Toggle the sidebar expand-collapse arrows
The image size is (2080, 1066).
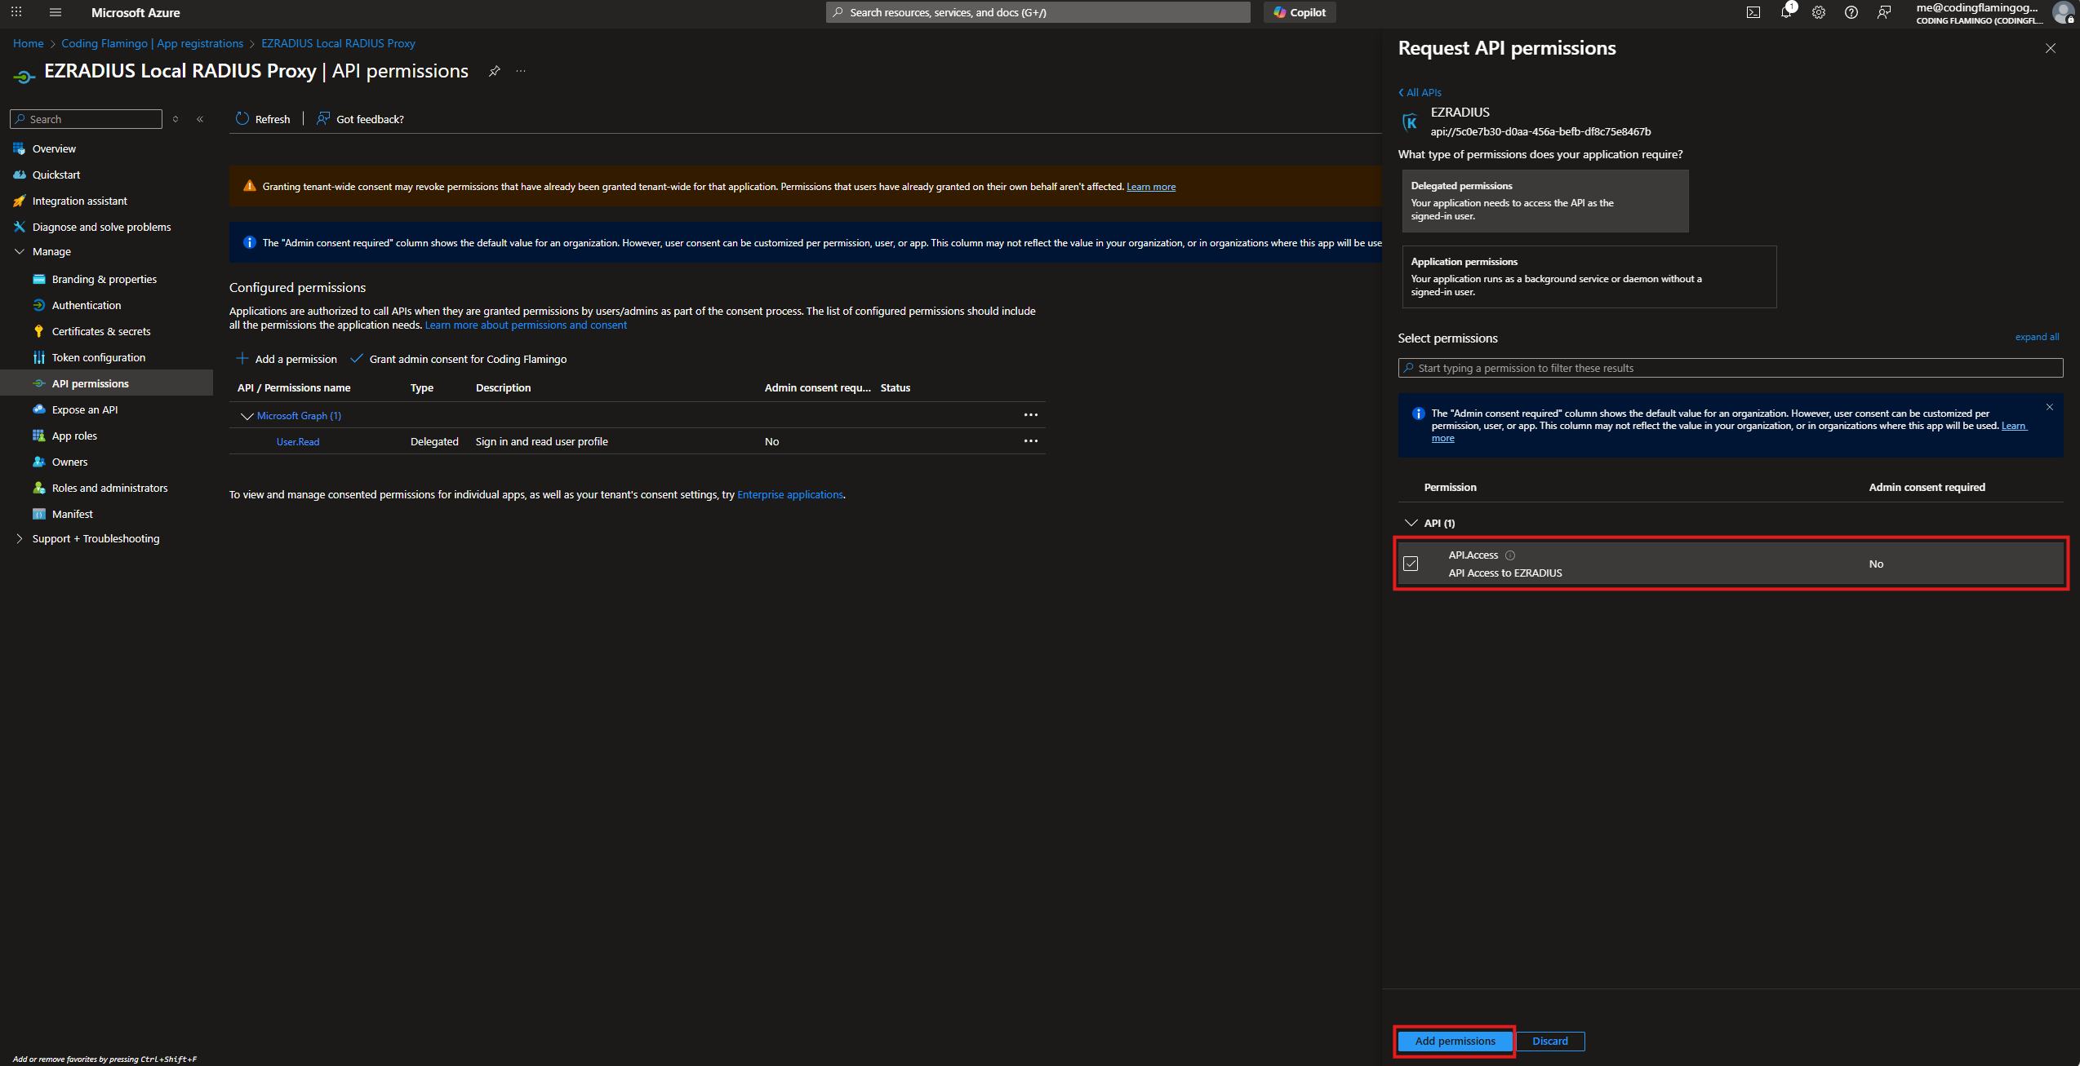tap(176, 119)
